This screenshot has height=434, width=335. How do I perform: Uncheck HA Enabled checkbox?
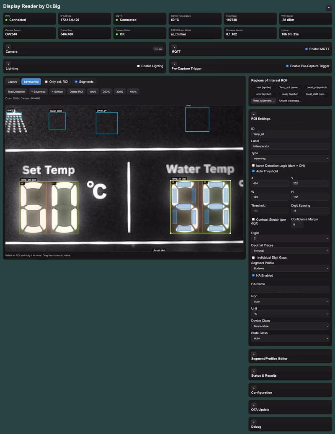[253, 276]
